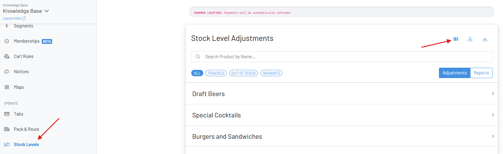Screen dimensions: 503x154
Task: Expand the Special Cocktails category
Action: pyautogui.click(x=341, y=115)
